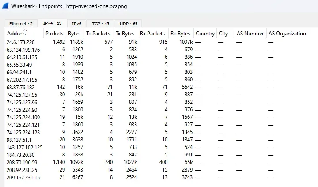Click Tx Bytes value 2277

132,132
